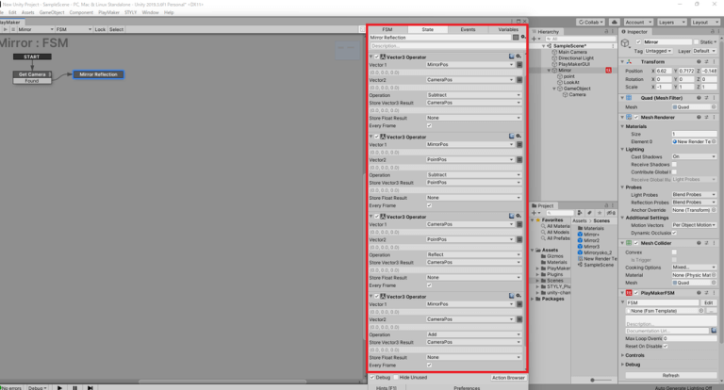This screenshot has height=390, width=724.
Task: Select the Get Camera state node
Action: pyautogui.click(x=32, y=73)
